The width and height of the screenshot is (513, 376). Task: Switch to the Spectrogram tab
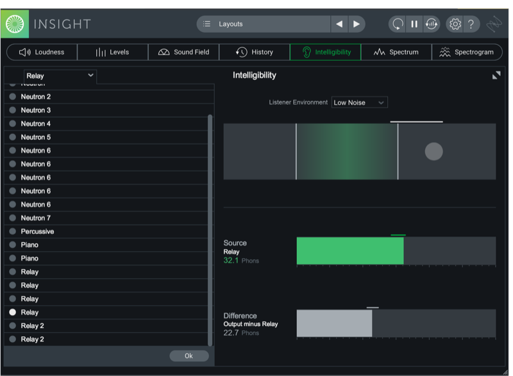(x=467, y=53)
